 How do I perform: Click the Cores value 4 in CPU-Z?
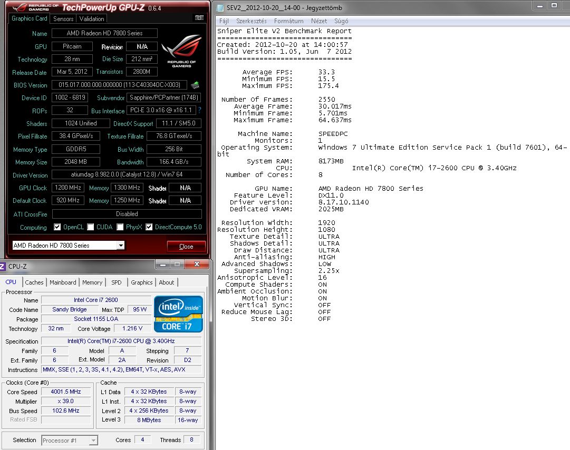[142, 439]
